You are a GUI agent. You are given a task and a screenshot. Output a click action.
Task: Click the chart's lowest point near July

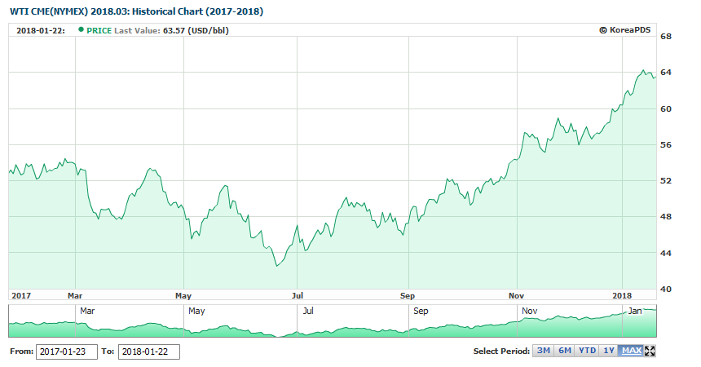pos(277,266)
